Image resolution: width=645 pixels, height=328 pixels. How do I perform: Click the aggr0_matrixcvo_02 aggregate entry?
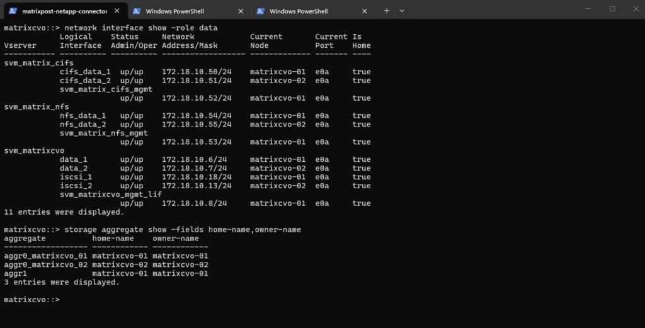click(x=45, y=265)
